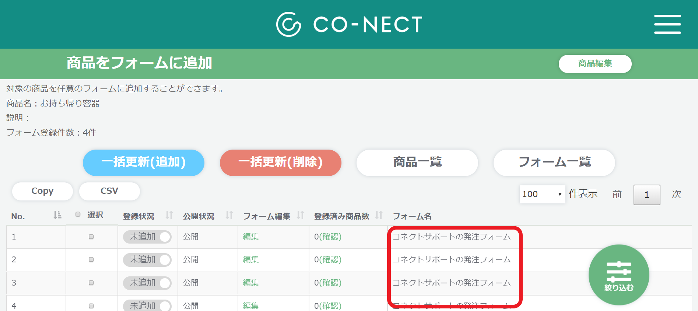Open the 絞り込む filter button
Image resolution: width=698 pixels, height=311 pixels.
(619, 275)
